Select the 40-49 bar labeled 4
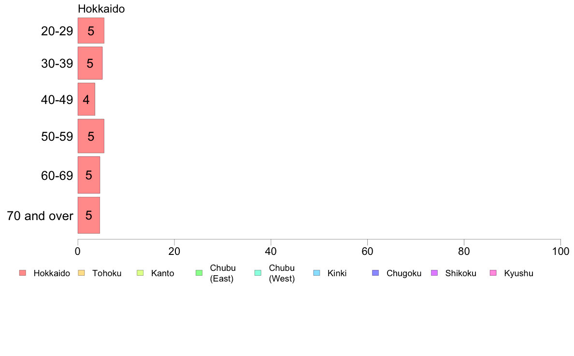574x356 pixels. click(x=86, y=99)
